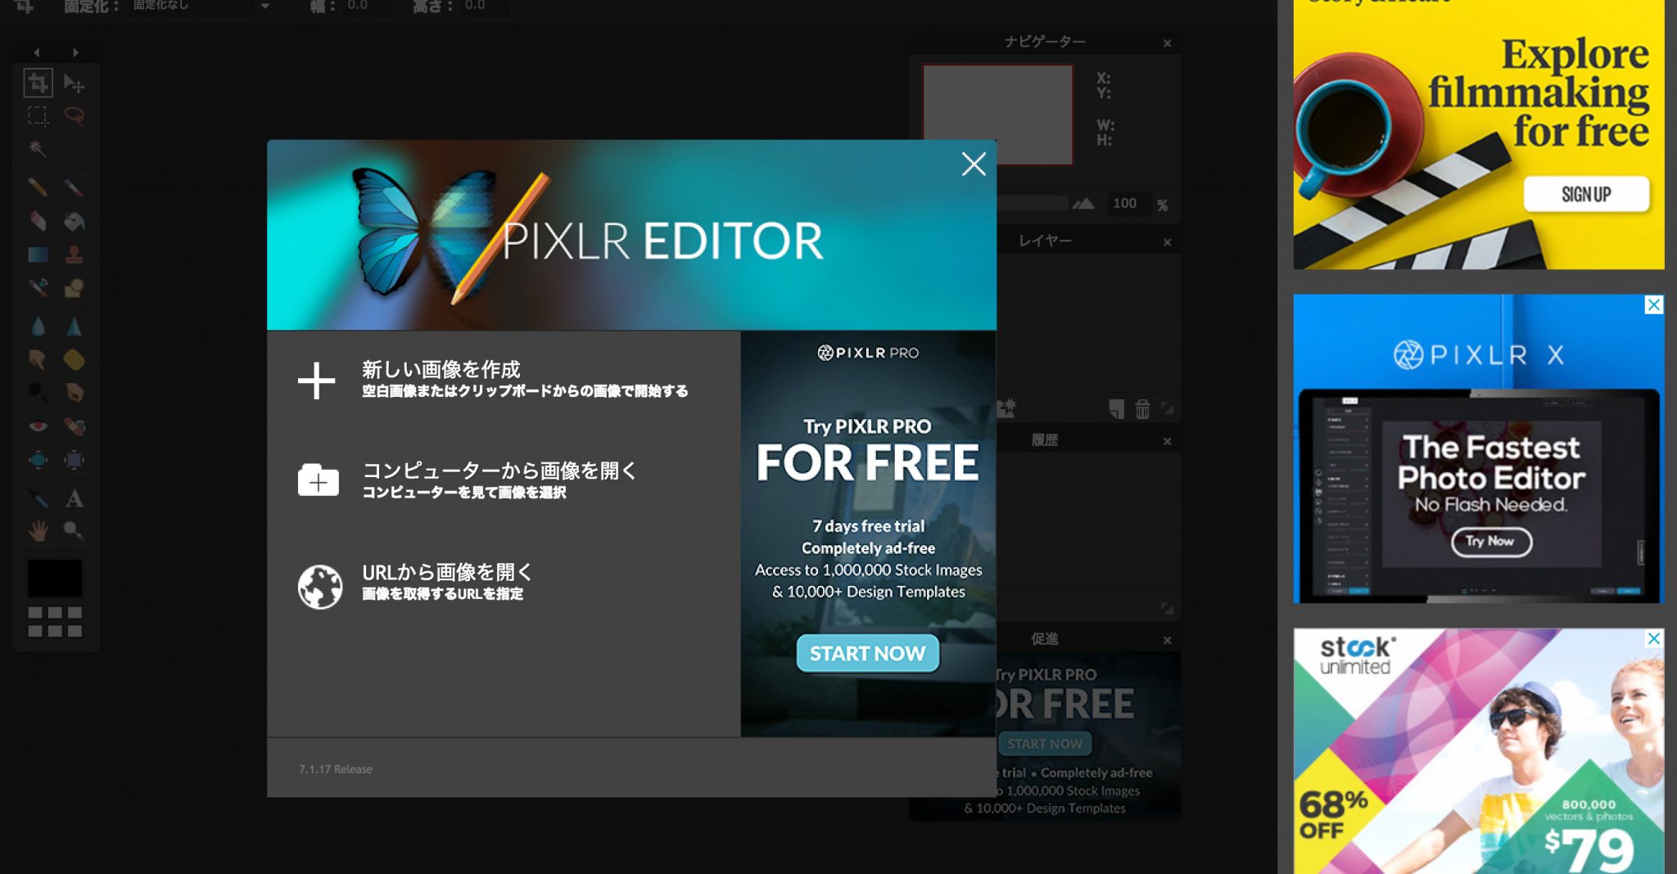
Task: Choose the Brush tool
Action: tap(74, 187)
